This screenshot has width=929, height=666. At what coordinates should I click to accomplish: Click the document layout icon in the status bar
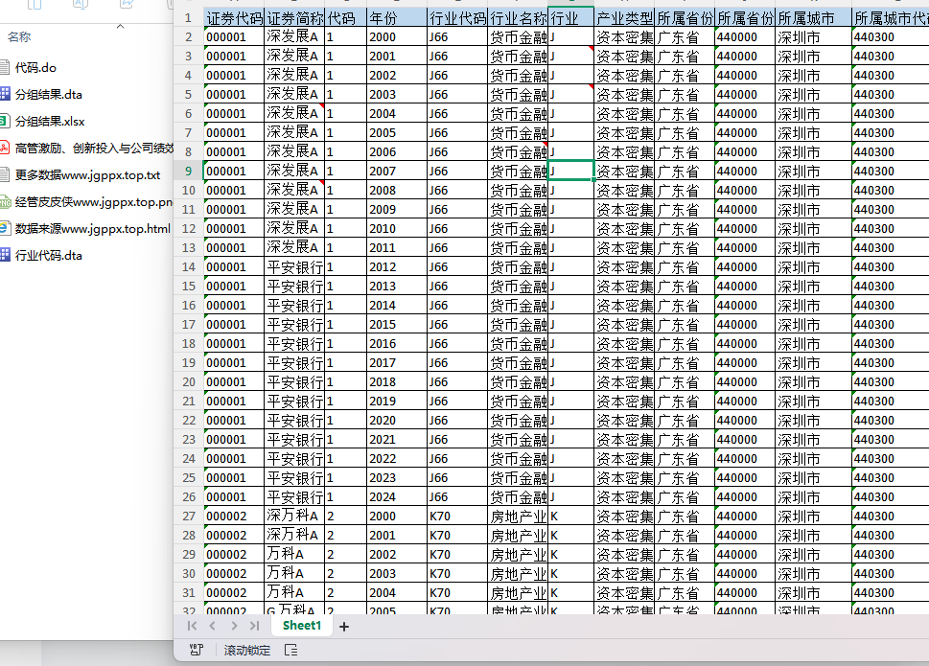(290, 650)
